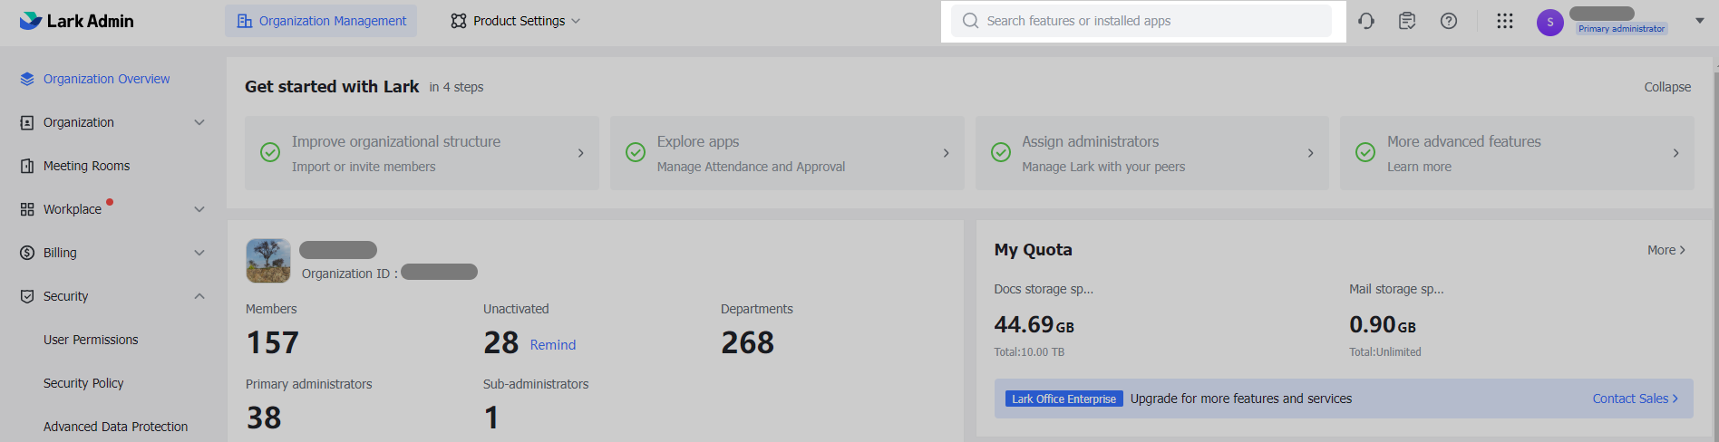Click the purple user avatar
Image resolution: width=1719 pixels, height=442 pixels.
pyautogui.click(x=1550, y=23)
